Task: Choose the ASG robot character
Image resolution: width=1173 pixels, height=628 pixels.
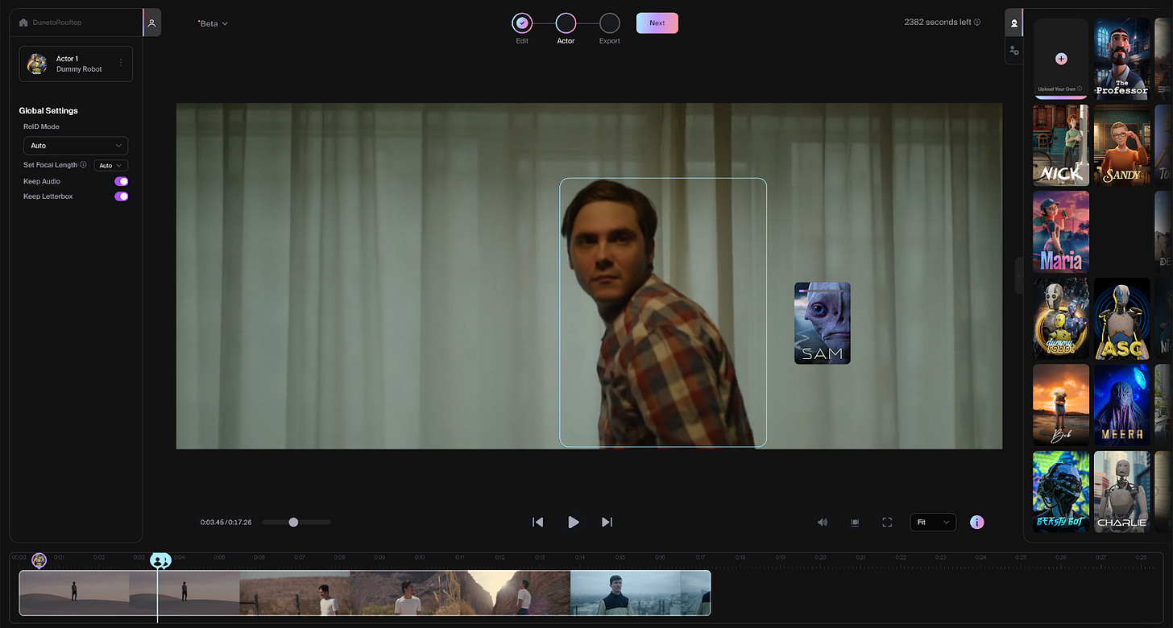Action: click(1121, 319)
